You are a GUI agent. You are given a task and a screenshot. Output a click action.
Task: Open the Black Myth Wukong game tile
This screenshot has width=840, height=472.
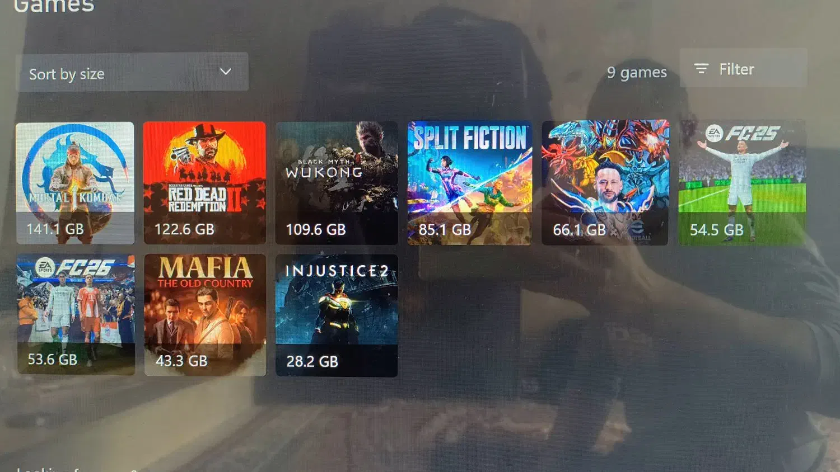pyautogui.click(x=337, y=183)
